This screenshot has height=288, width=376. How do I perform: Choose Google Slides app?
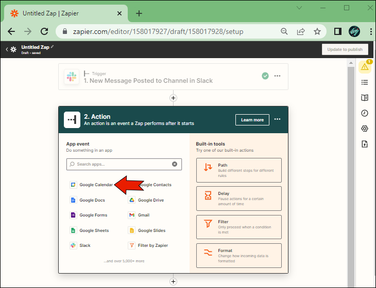(x=147, y=230)
